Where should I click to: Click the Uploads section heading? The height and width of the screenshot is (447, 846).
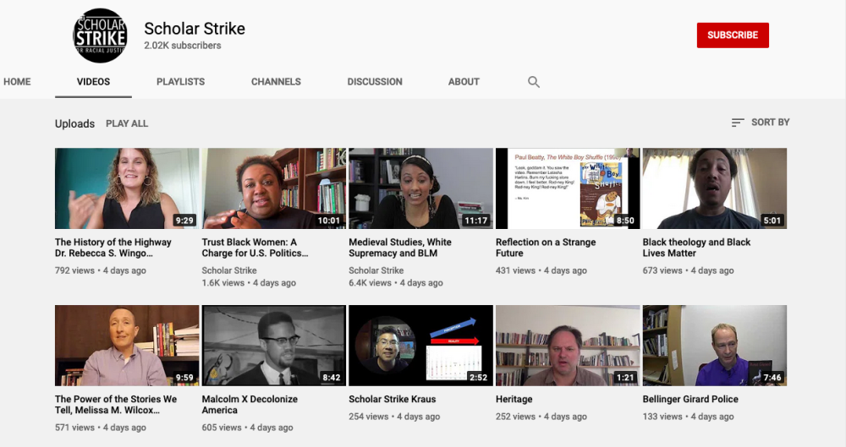74,123
